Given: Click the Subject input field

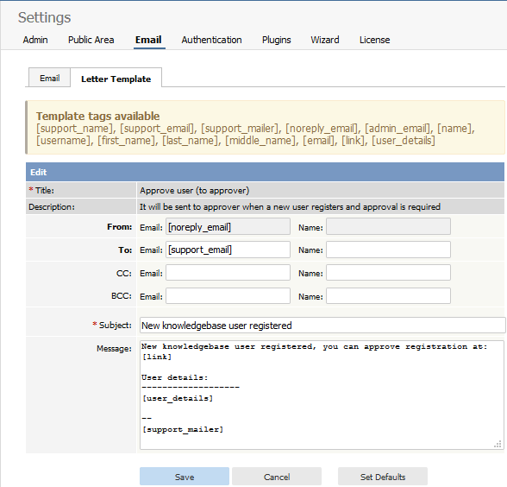Looking at the screenshot, I should [322, 325].
